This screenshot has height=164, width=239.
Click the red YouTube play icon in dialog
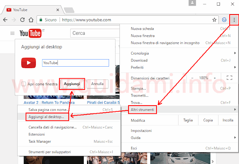28,63
